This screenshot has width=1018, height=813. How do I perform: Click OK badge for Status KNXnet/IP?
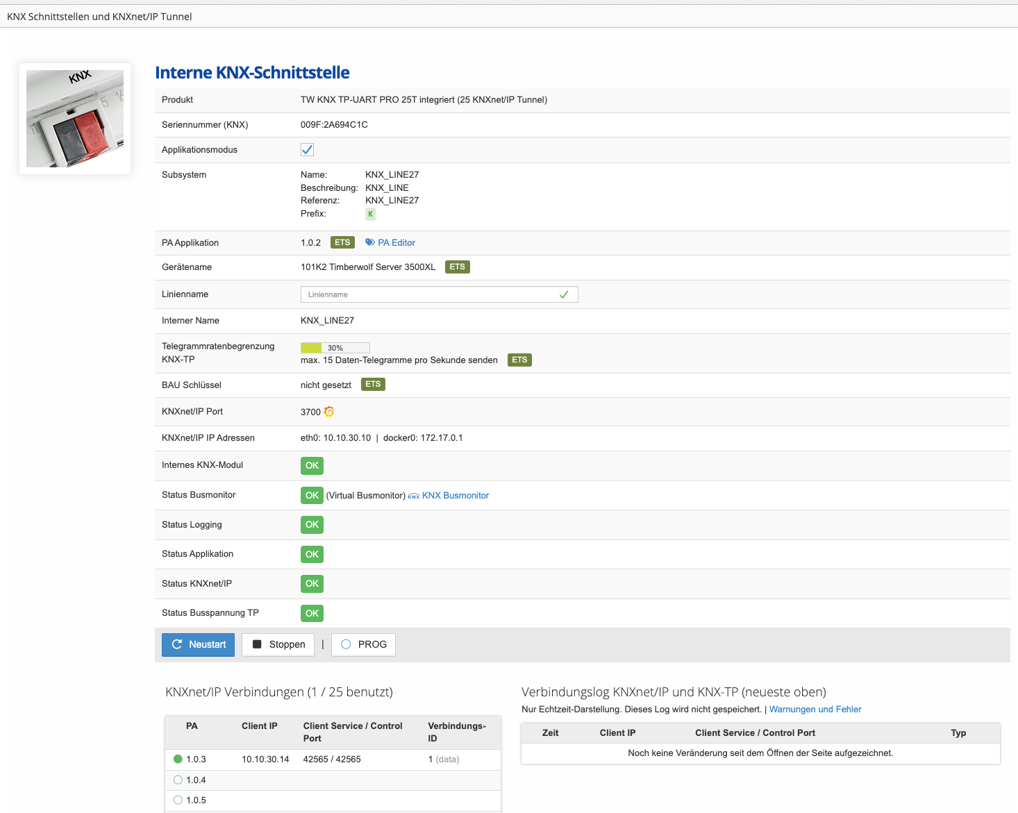(312, 584)
